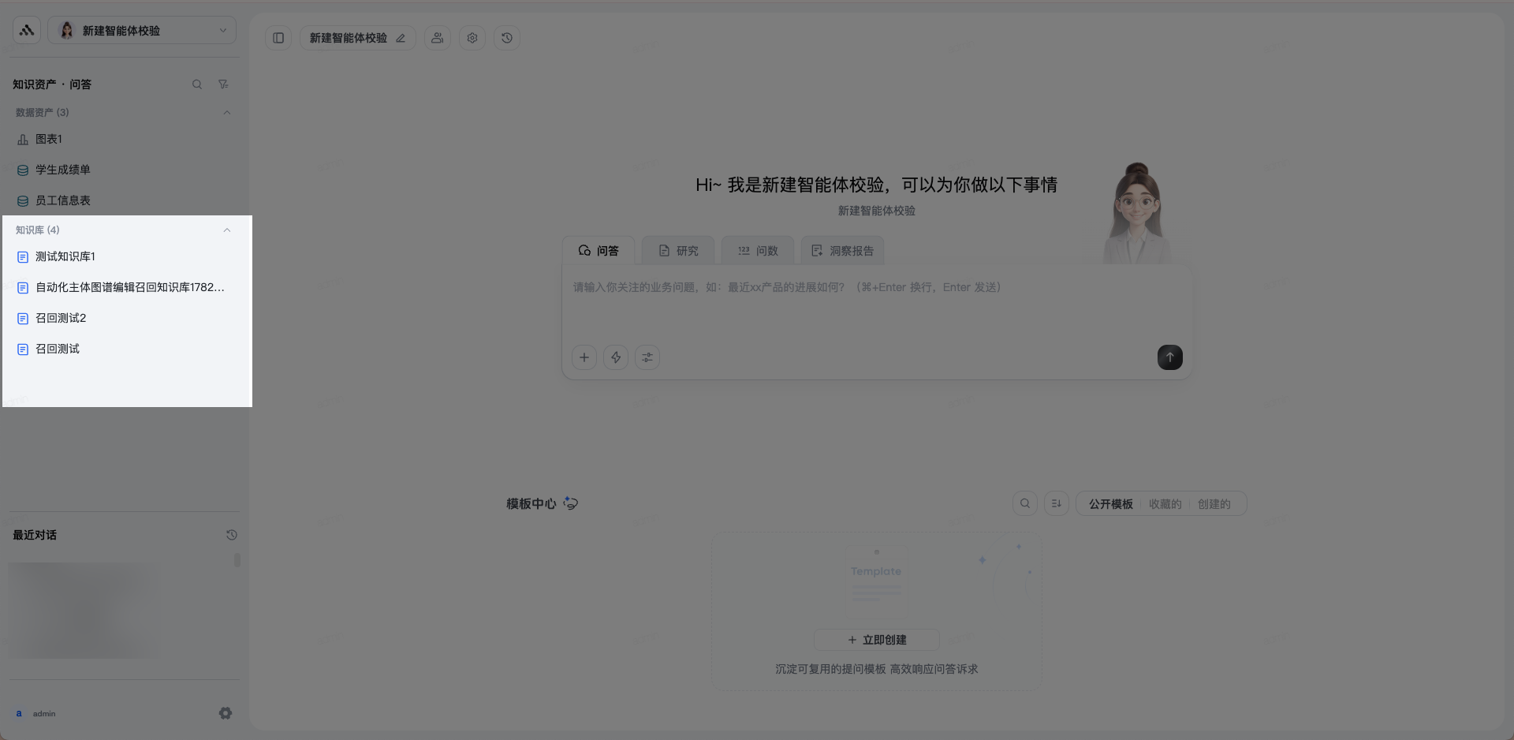Open settings gear next to admin
The image size is (1514, 740).
tap(226, 713)
